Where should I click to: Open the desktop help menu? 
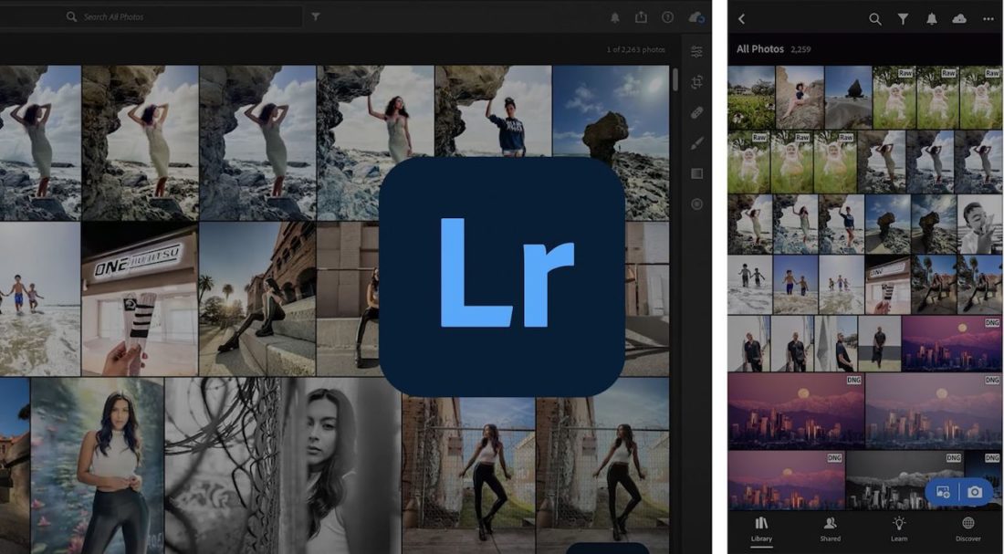(668, 17)
